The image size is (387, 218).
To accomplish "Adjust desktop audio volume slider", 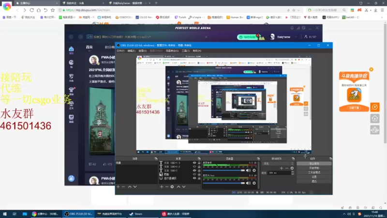I will [223, 171].
